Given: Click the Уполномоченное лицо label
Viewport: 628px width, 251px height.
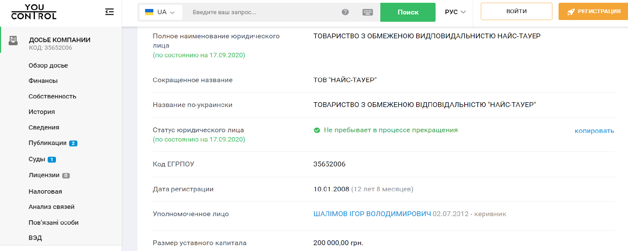Looking at the screenshot, I should pos(191,214).
